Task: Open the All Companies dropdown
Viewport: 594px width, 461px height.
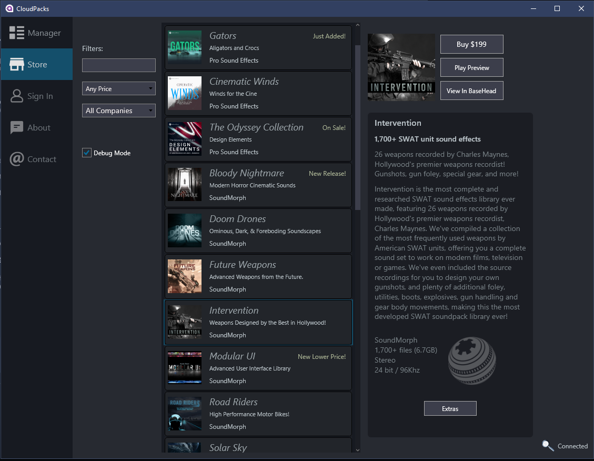Action: pos(118,111)
